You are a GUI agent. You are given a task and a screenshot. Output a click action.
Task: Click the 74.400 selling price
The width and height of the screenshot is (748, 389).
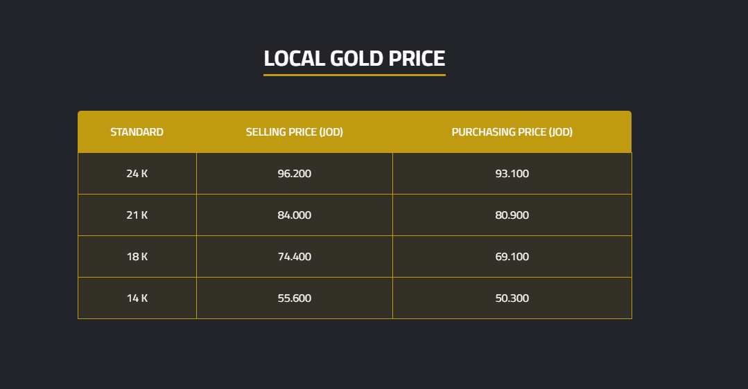(295, 257)
